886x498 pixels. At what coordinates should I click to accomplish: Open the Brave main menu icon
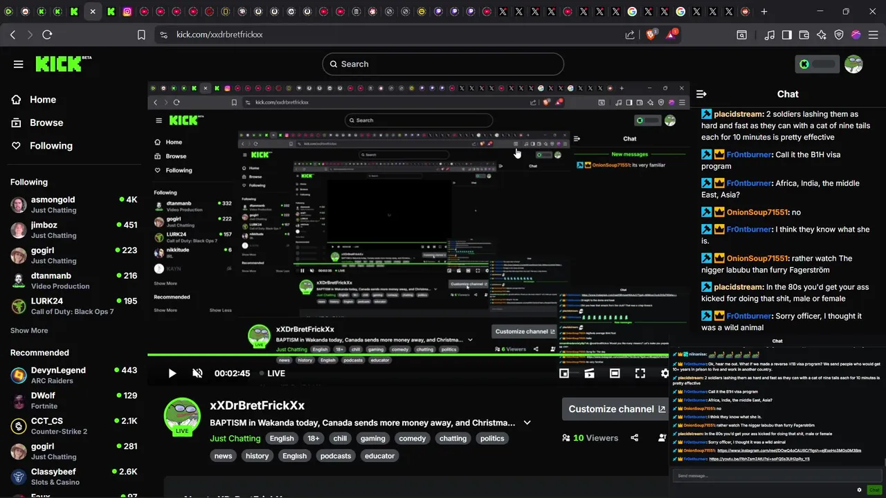(874, 35)
